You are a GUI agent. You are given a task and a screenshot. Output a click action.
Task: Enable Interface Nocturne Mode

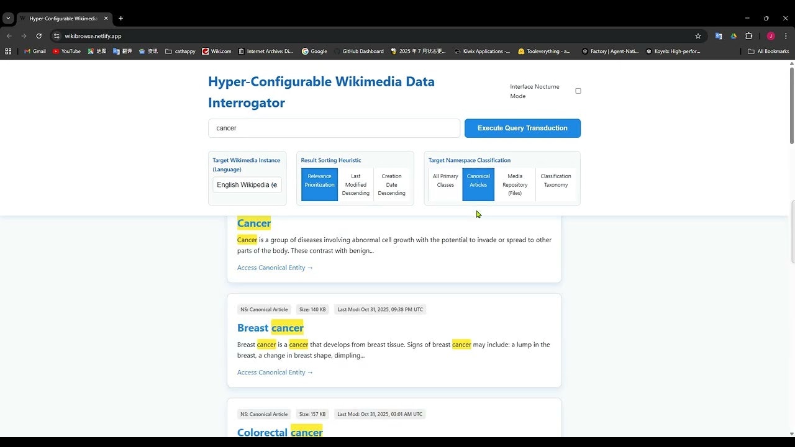coord(578,91)
